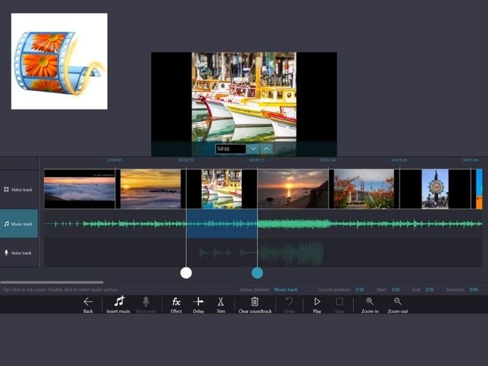Decrease duration with down chevron
The height and width of the screenshot is (366, 488).
[x=253, y=148]
